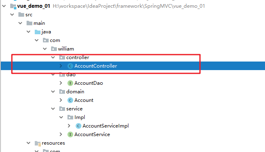Select the service package label

74,109
